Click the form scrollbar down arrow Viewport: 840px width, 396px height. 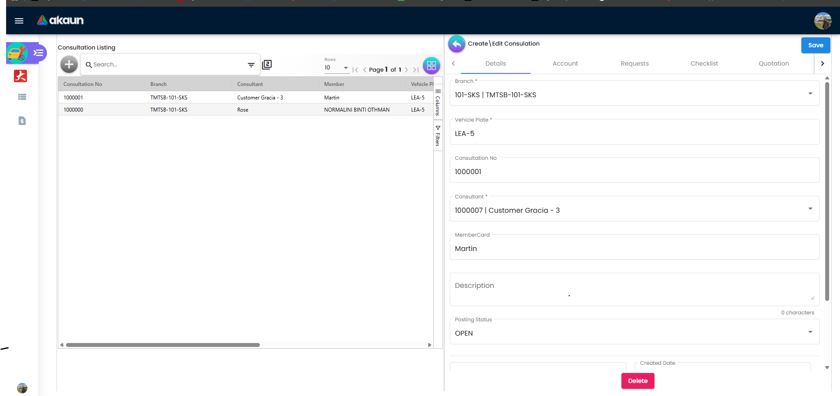tap(827, 367)
